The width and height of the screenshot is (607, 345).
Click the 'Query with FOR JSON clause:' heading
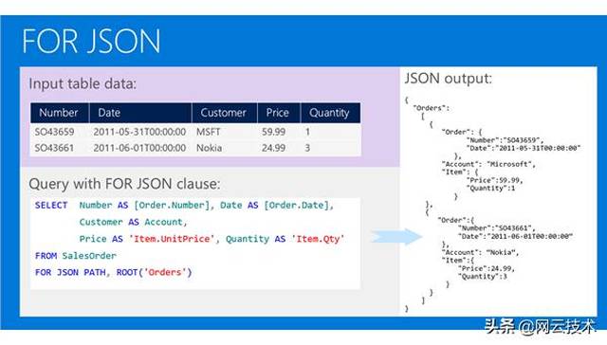click(124, 184)
